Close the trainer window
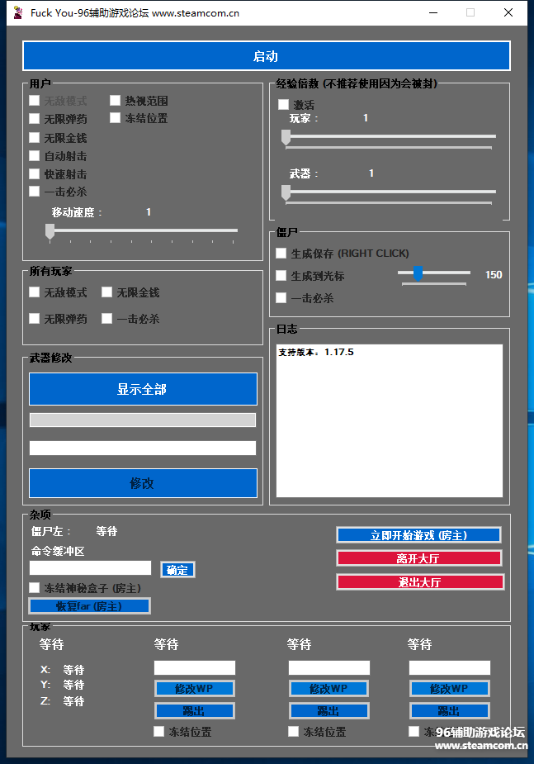This screenshot has width=534, height=764. pyautogui.click(x=508, y=12)
